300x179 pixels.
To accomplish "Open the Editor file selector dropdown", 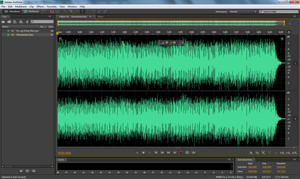I will pyautogui.click(x=90, y=17).
